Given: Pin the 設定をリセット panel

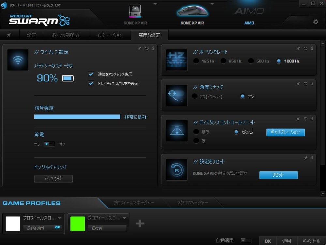Looking at the screenshot, I should pos(306,158).
